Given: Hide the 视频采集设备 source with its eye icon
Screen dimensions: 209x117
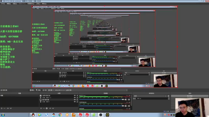Looking at the screenshot, I should click(75, 95).
